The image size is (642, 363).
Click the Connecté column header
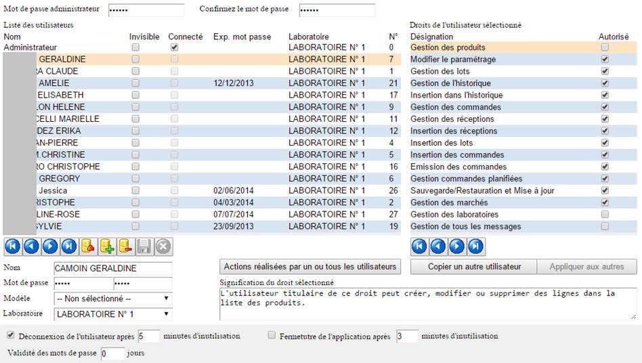[x=186, y=37]
